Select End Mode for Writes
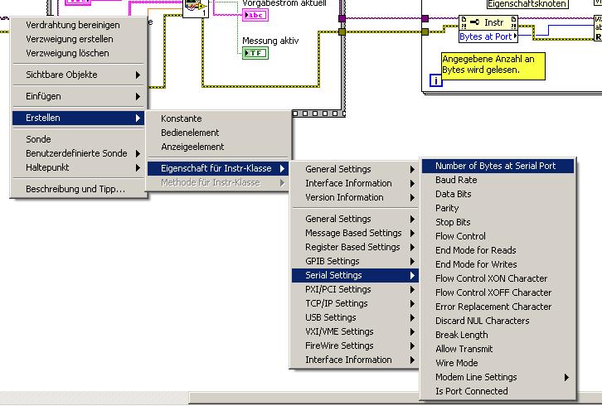This screenshot has height=406, width=602. pos(498,264)
